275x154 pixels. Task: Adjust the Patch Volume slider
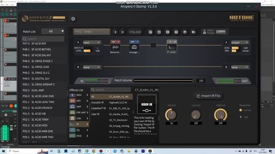coord(163,80)
